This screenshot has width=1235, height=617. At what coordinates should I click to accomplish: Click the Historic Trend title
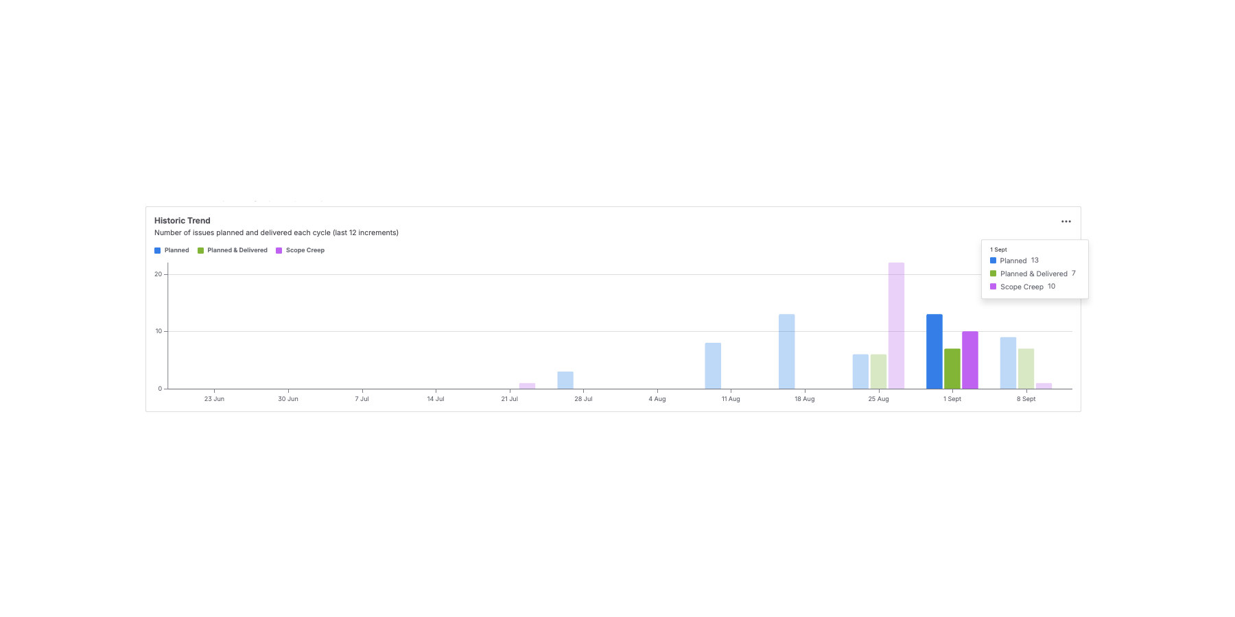tap(183, 221)
